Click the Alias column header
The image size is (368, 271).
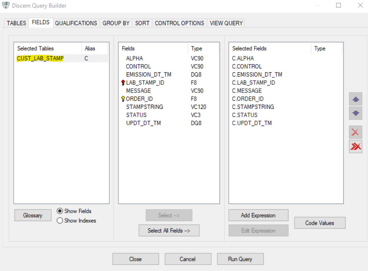pyautogui.click(x=95, y=48)
